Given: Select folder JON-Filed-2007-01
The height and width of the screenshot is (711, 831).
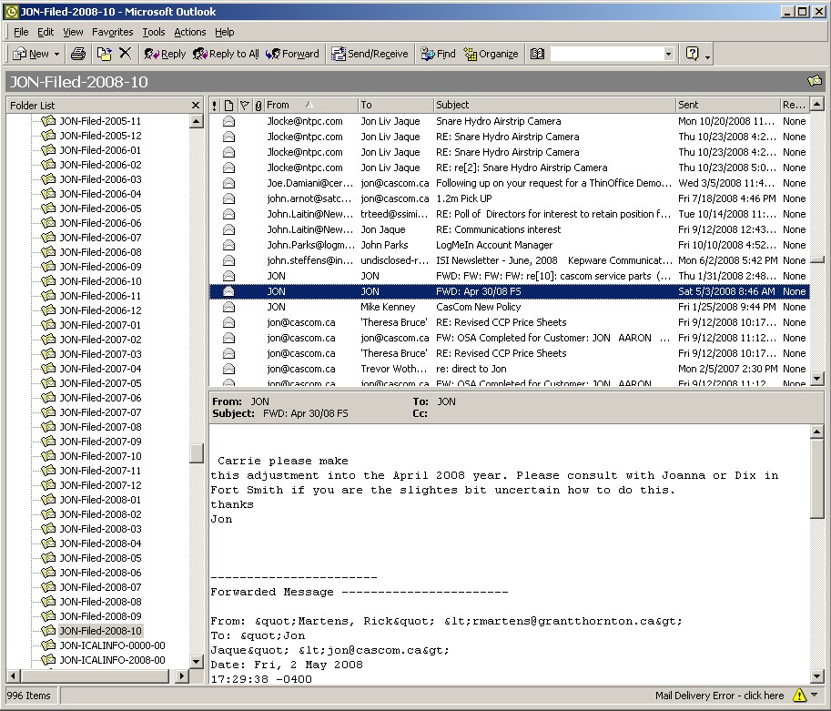Looking at the screenshot, I should point(100,324).
